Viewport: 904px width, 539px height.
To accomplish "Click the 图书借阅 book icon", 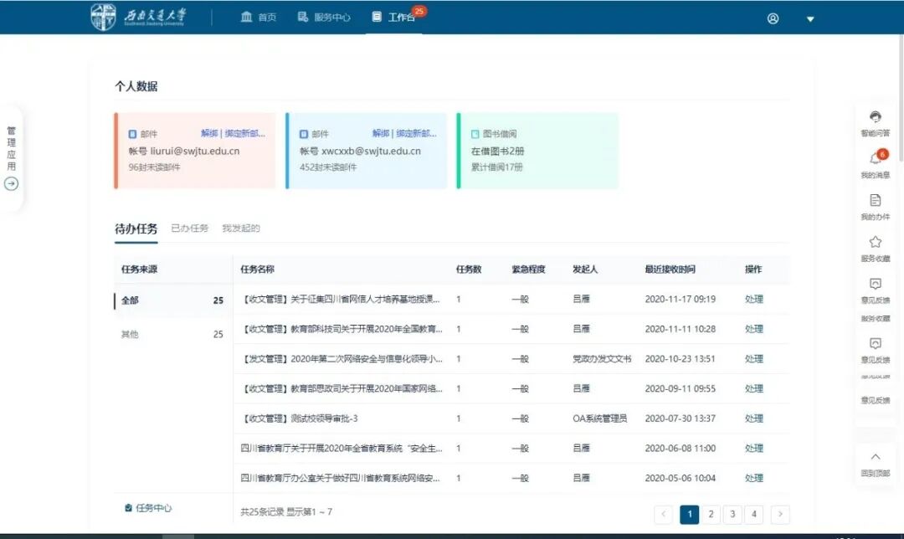I will (475, 134).
